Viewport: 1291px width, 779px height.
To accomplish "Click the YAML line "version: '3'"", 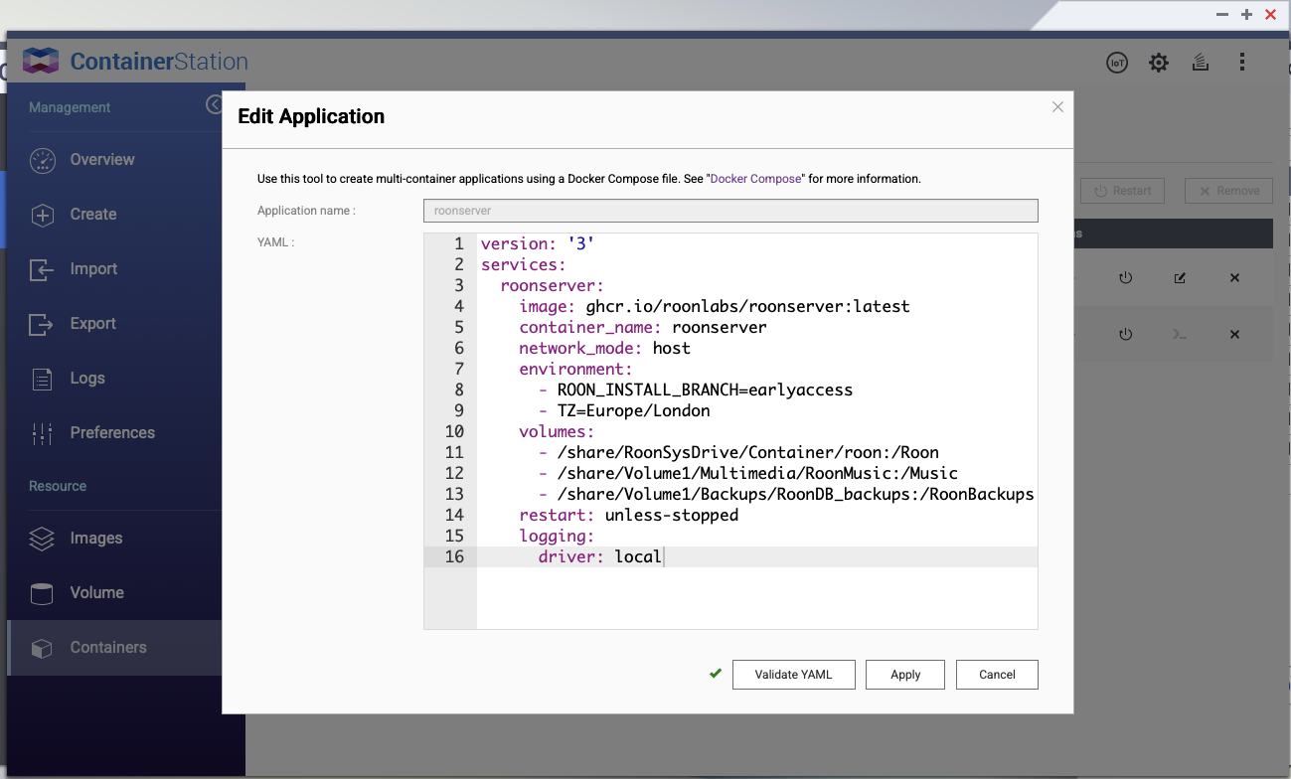I will point(538,243).
